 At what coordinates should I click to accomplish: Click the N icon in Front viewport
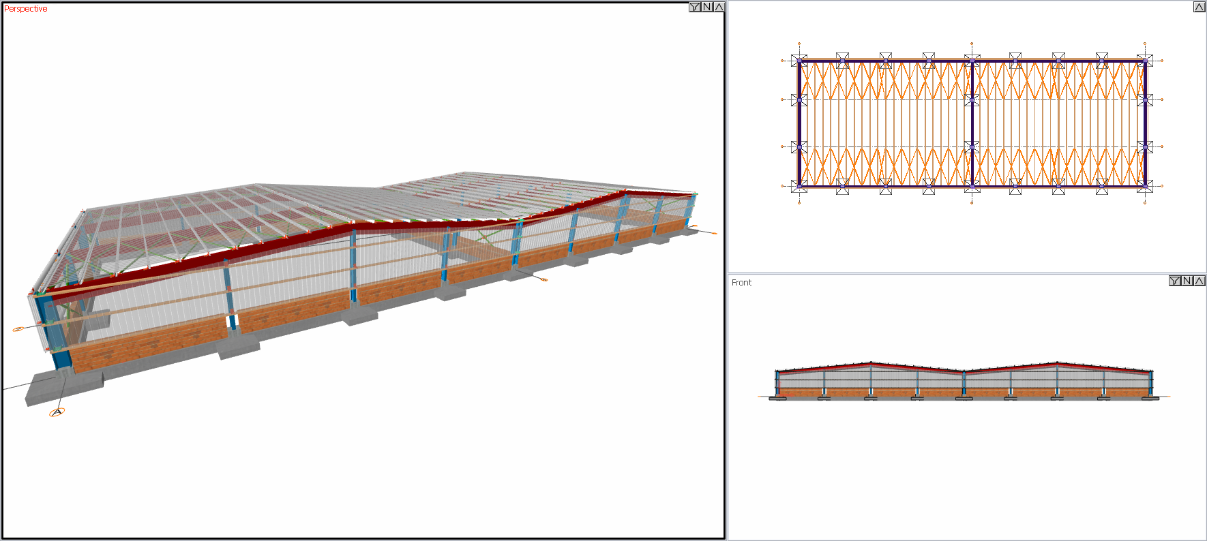(x=1187, y=281)
